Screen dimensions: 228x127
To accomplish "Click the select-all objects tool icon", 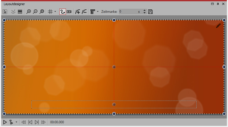I will 5,12.
